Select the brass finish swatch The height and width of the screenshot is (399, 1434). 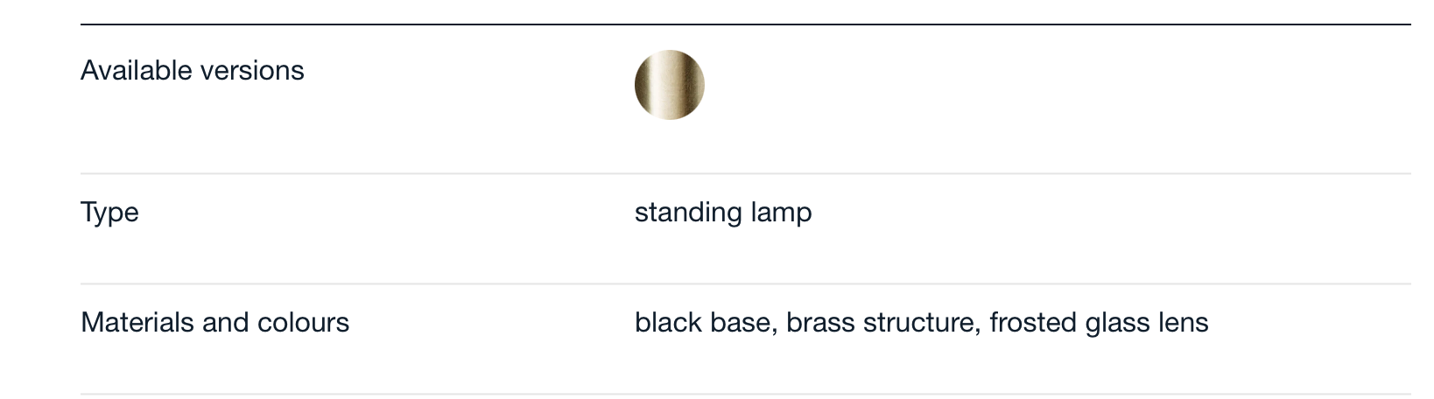(669, 85)
